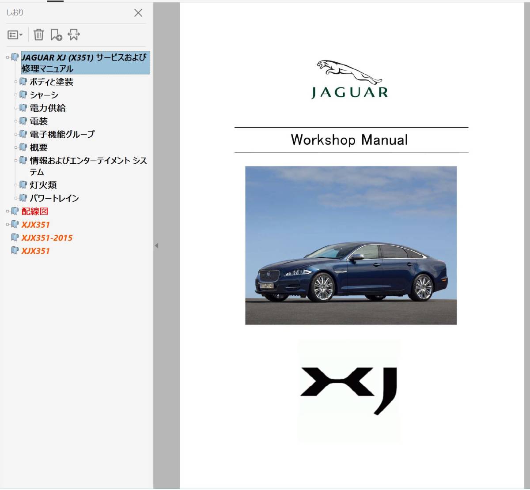This screenshot has height=490, width=530.
Task: Open the 情報およびエンターテイメント システム bookmark
Action: [88, 166]
